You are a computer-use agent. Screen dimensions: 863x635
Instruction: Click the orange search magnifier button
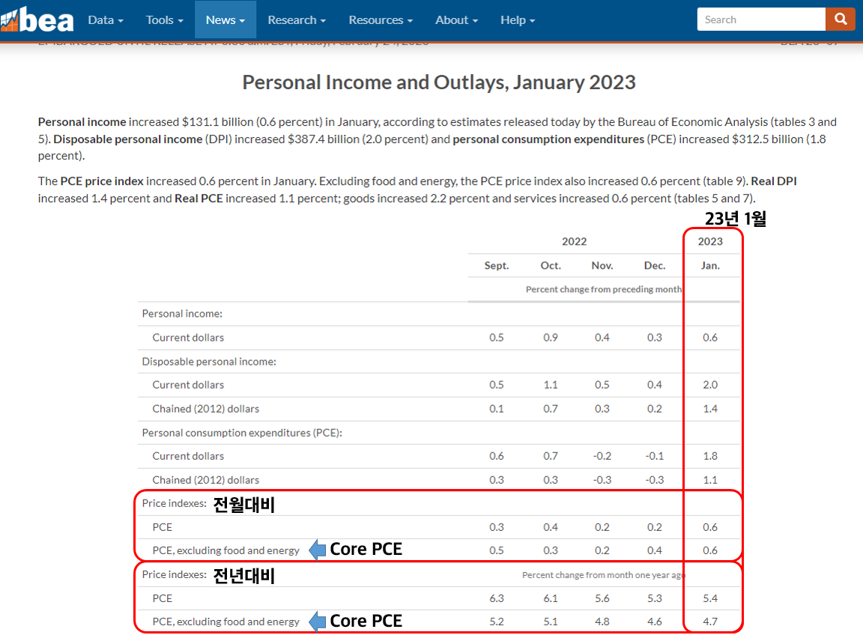tap(841, 19)
